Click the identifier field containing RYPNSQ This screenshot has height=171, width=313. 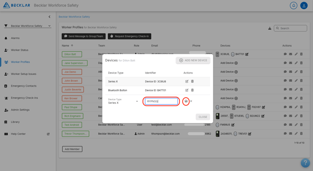[x=162, y=101]
